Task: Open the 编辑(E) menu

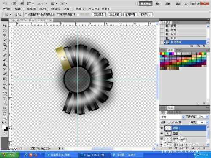Action: point(19,9)
